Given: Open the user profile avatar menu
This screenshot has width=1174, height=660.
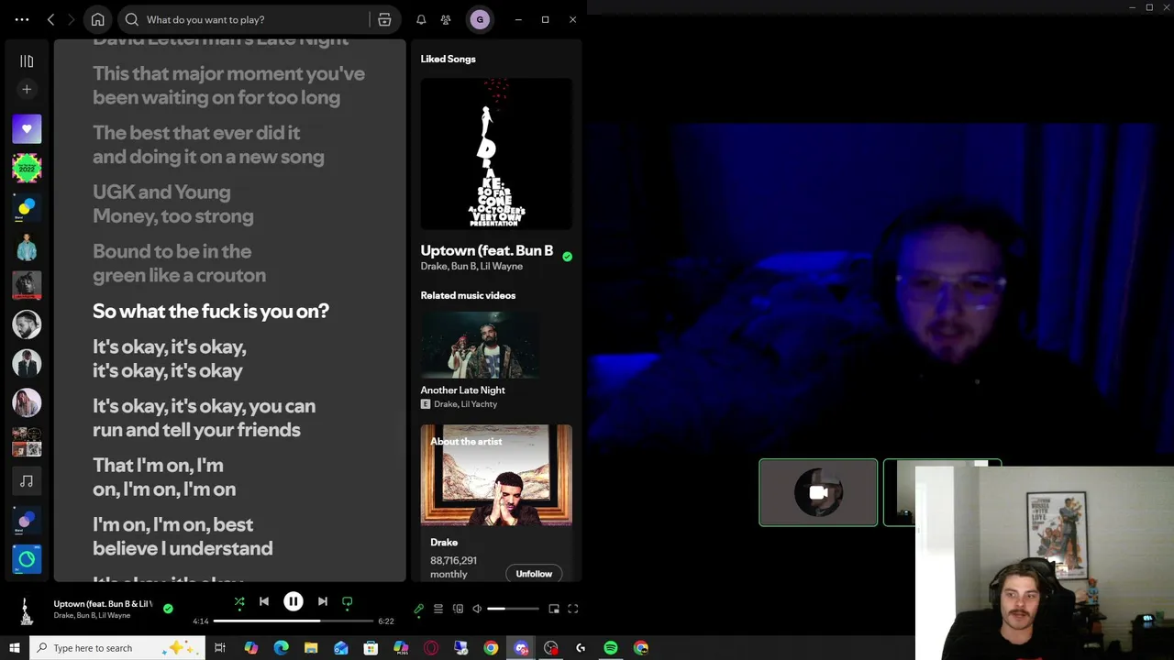Looking at the screenshot, I should (480, 19).
